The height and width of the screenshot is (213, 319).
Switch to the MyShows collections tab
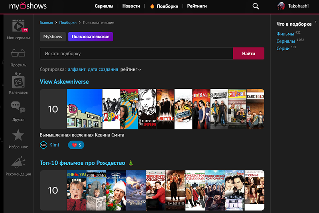53,37
